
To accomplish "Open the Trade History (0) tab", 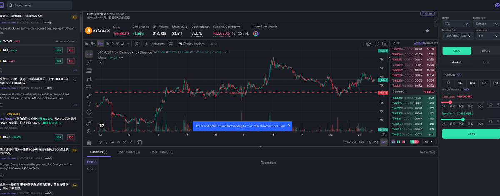I will tap(162, 152).
